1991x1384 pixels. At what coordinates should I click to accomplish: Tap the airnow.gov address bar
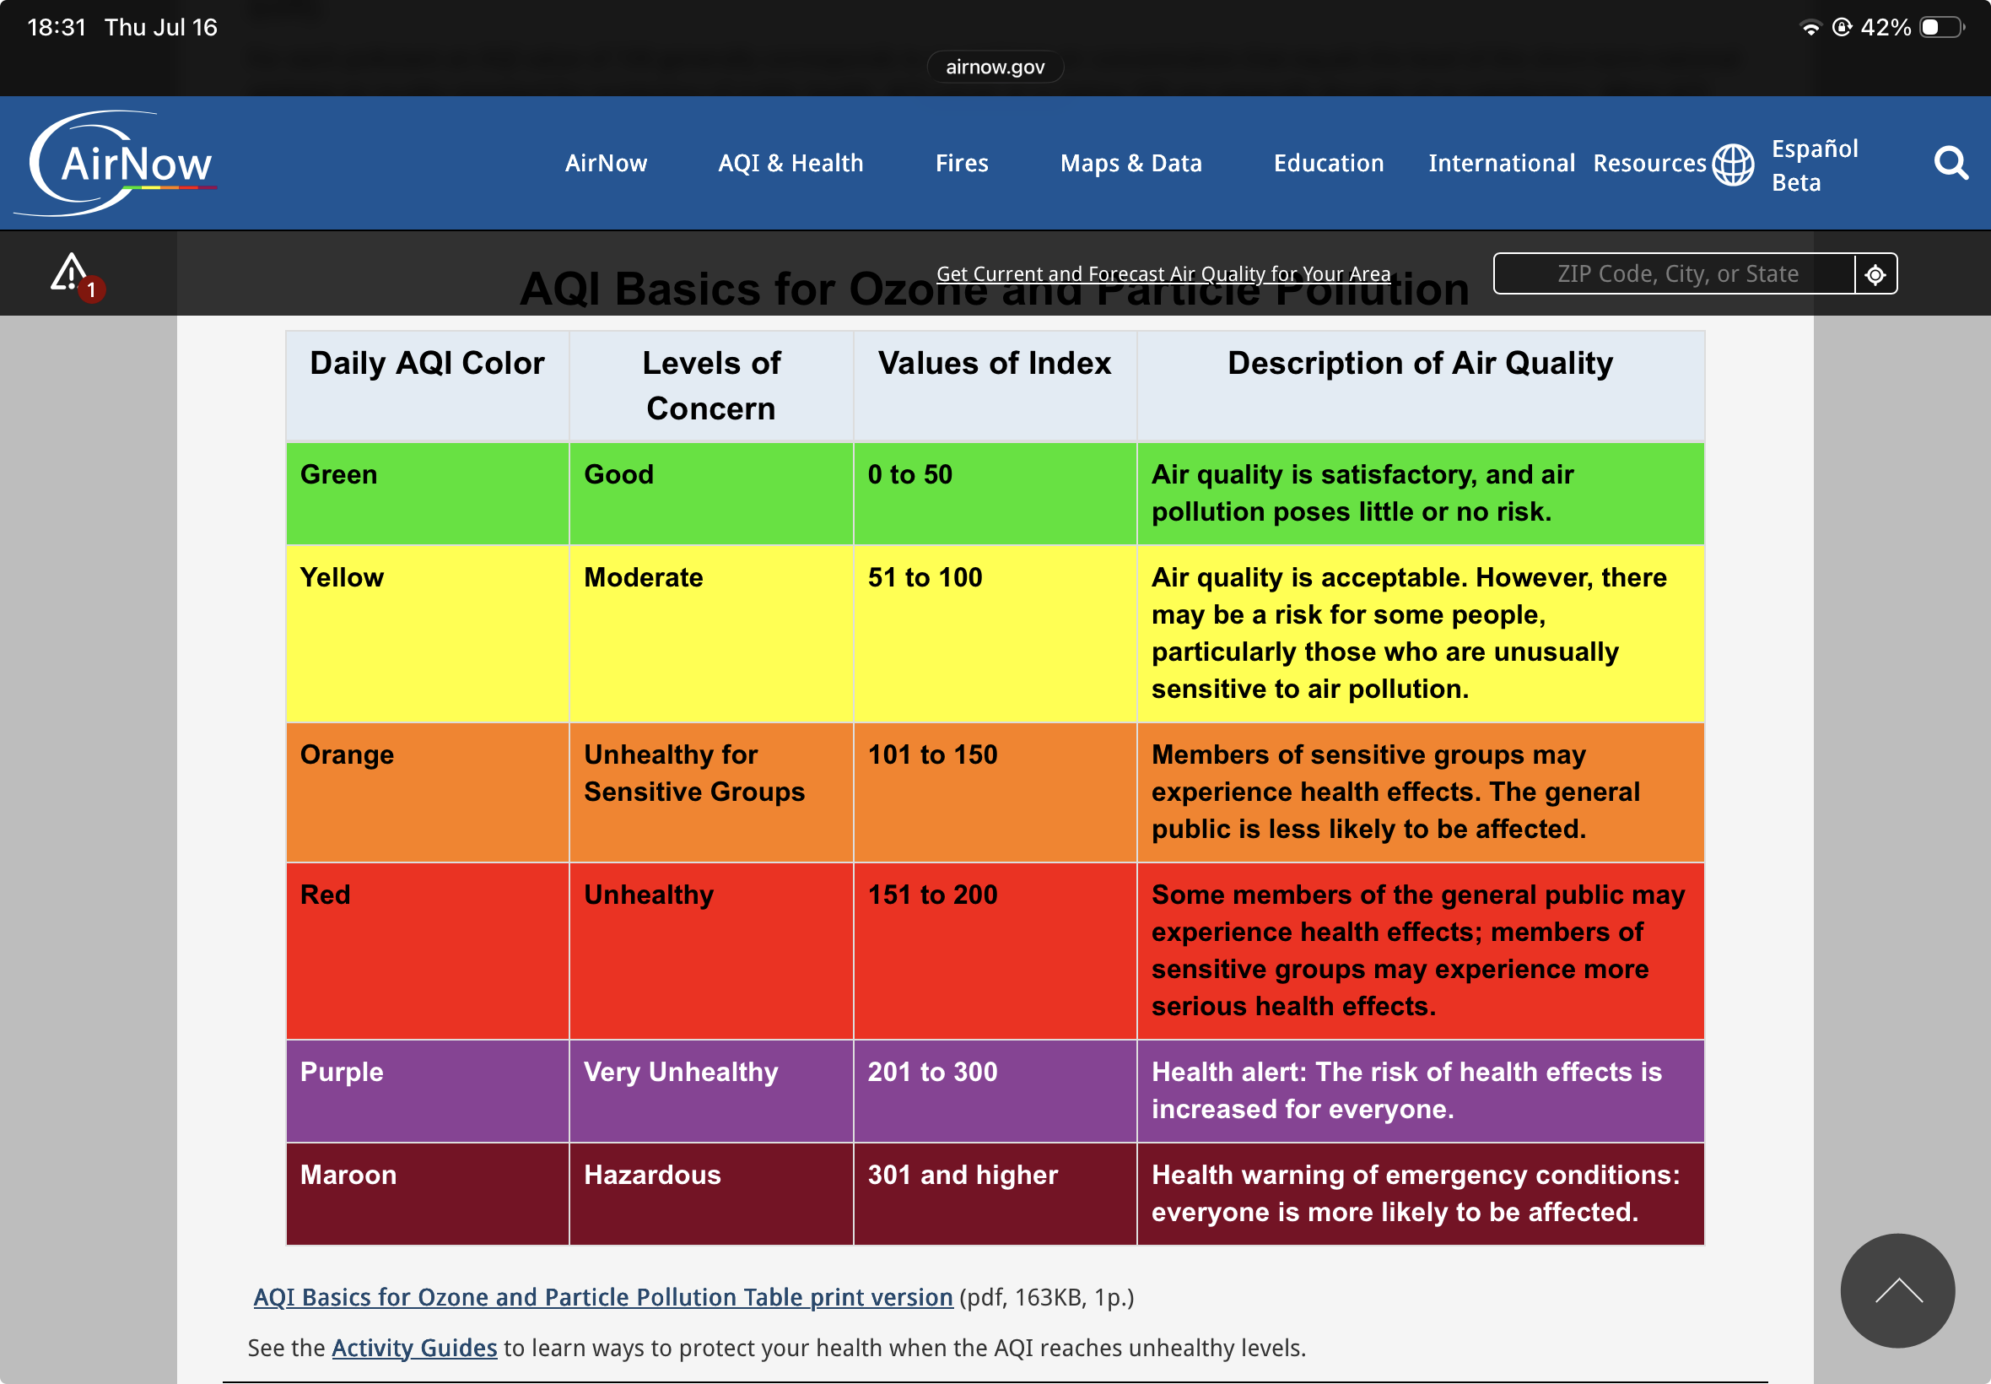[995, 67]
